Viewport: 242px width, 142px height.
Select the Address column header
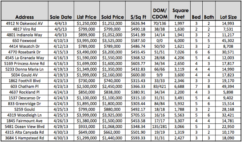(25, 11)
